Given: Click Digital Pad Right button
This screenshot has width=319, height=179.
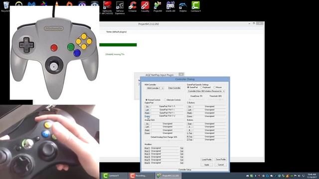Looking at the screenshot, I should [x=148, y=113].
